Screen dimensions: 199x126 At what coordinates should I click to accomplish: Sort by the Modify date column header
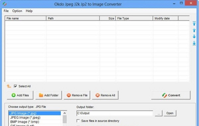(x=166, y=18)
